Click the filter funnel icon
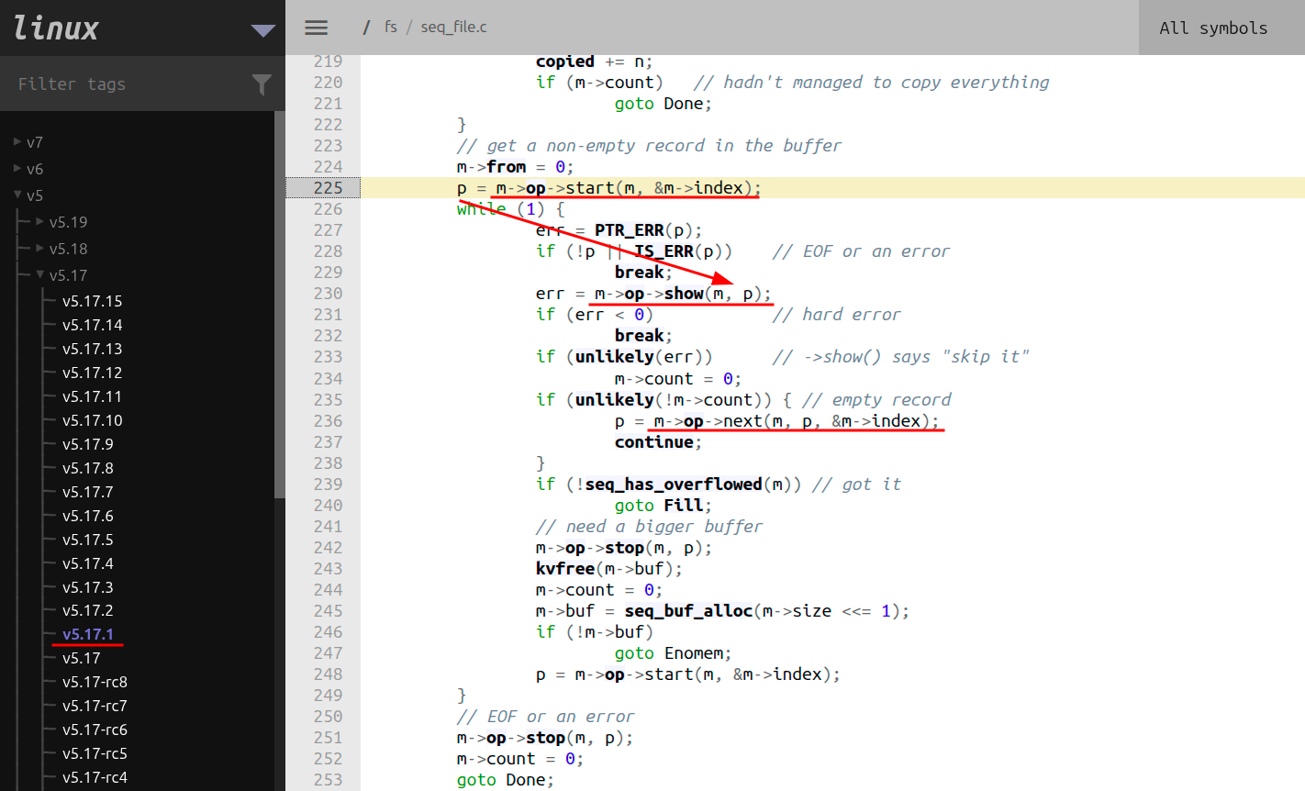The width and height of the screenshot is (1305, 791). click(x=262, y=84)
